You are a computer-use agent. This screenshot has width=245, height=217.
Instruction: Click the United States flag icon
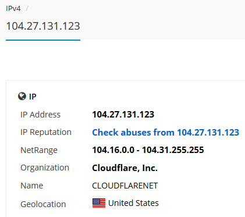coord(99,203)
